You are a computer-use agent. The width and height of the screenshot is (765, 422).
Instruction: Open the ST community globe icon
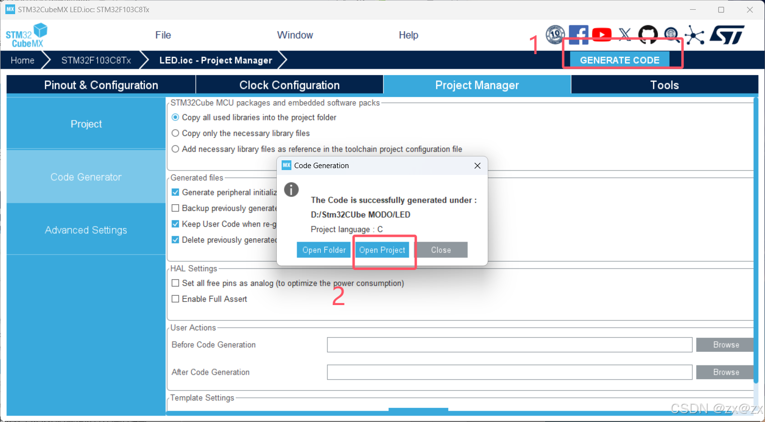coord(672,35)
